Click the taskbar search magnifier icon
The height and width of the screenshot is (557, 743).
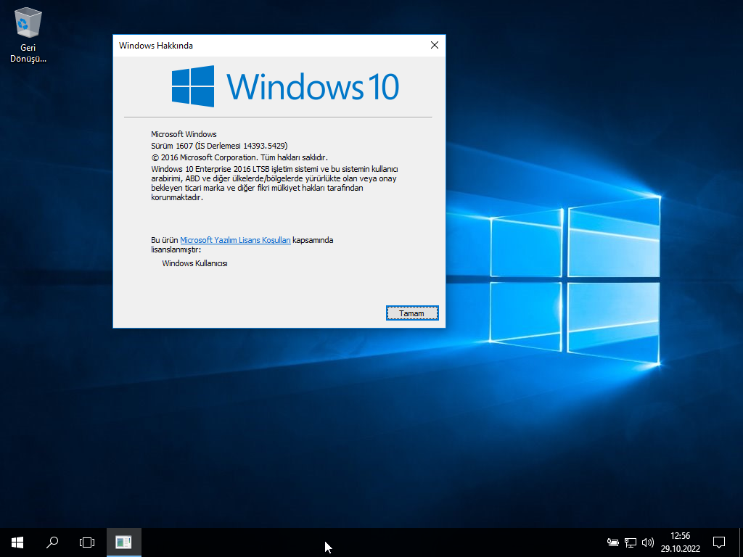(52, 542)
